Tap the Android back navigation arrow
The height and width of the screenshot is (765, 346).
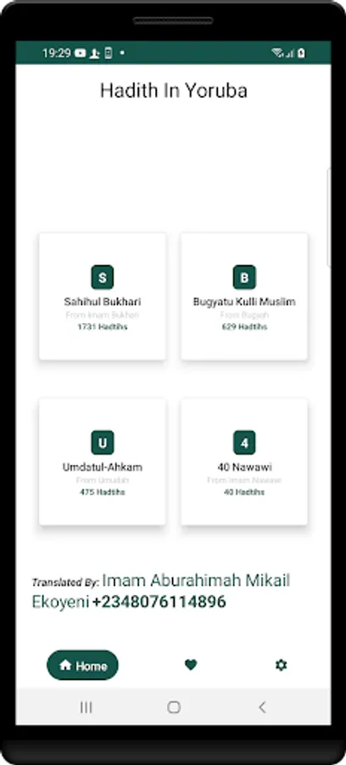[x=262, y=707]
